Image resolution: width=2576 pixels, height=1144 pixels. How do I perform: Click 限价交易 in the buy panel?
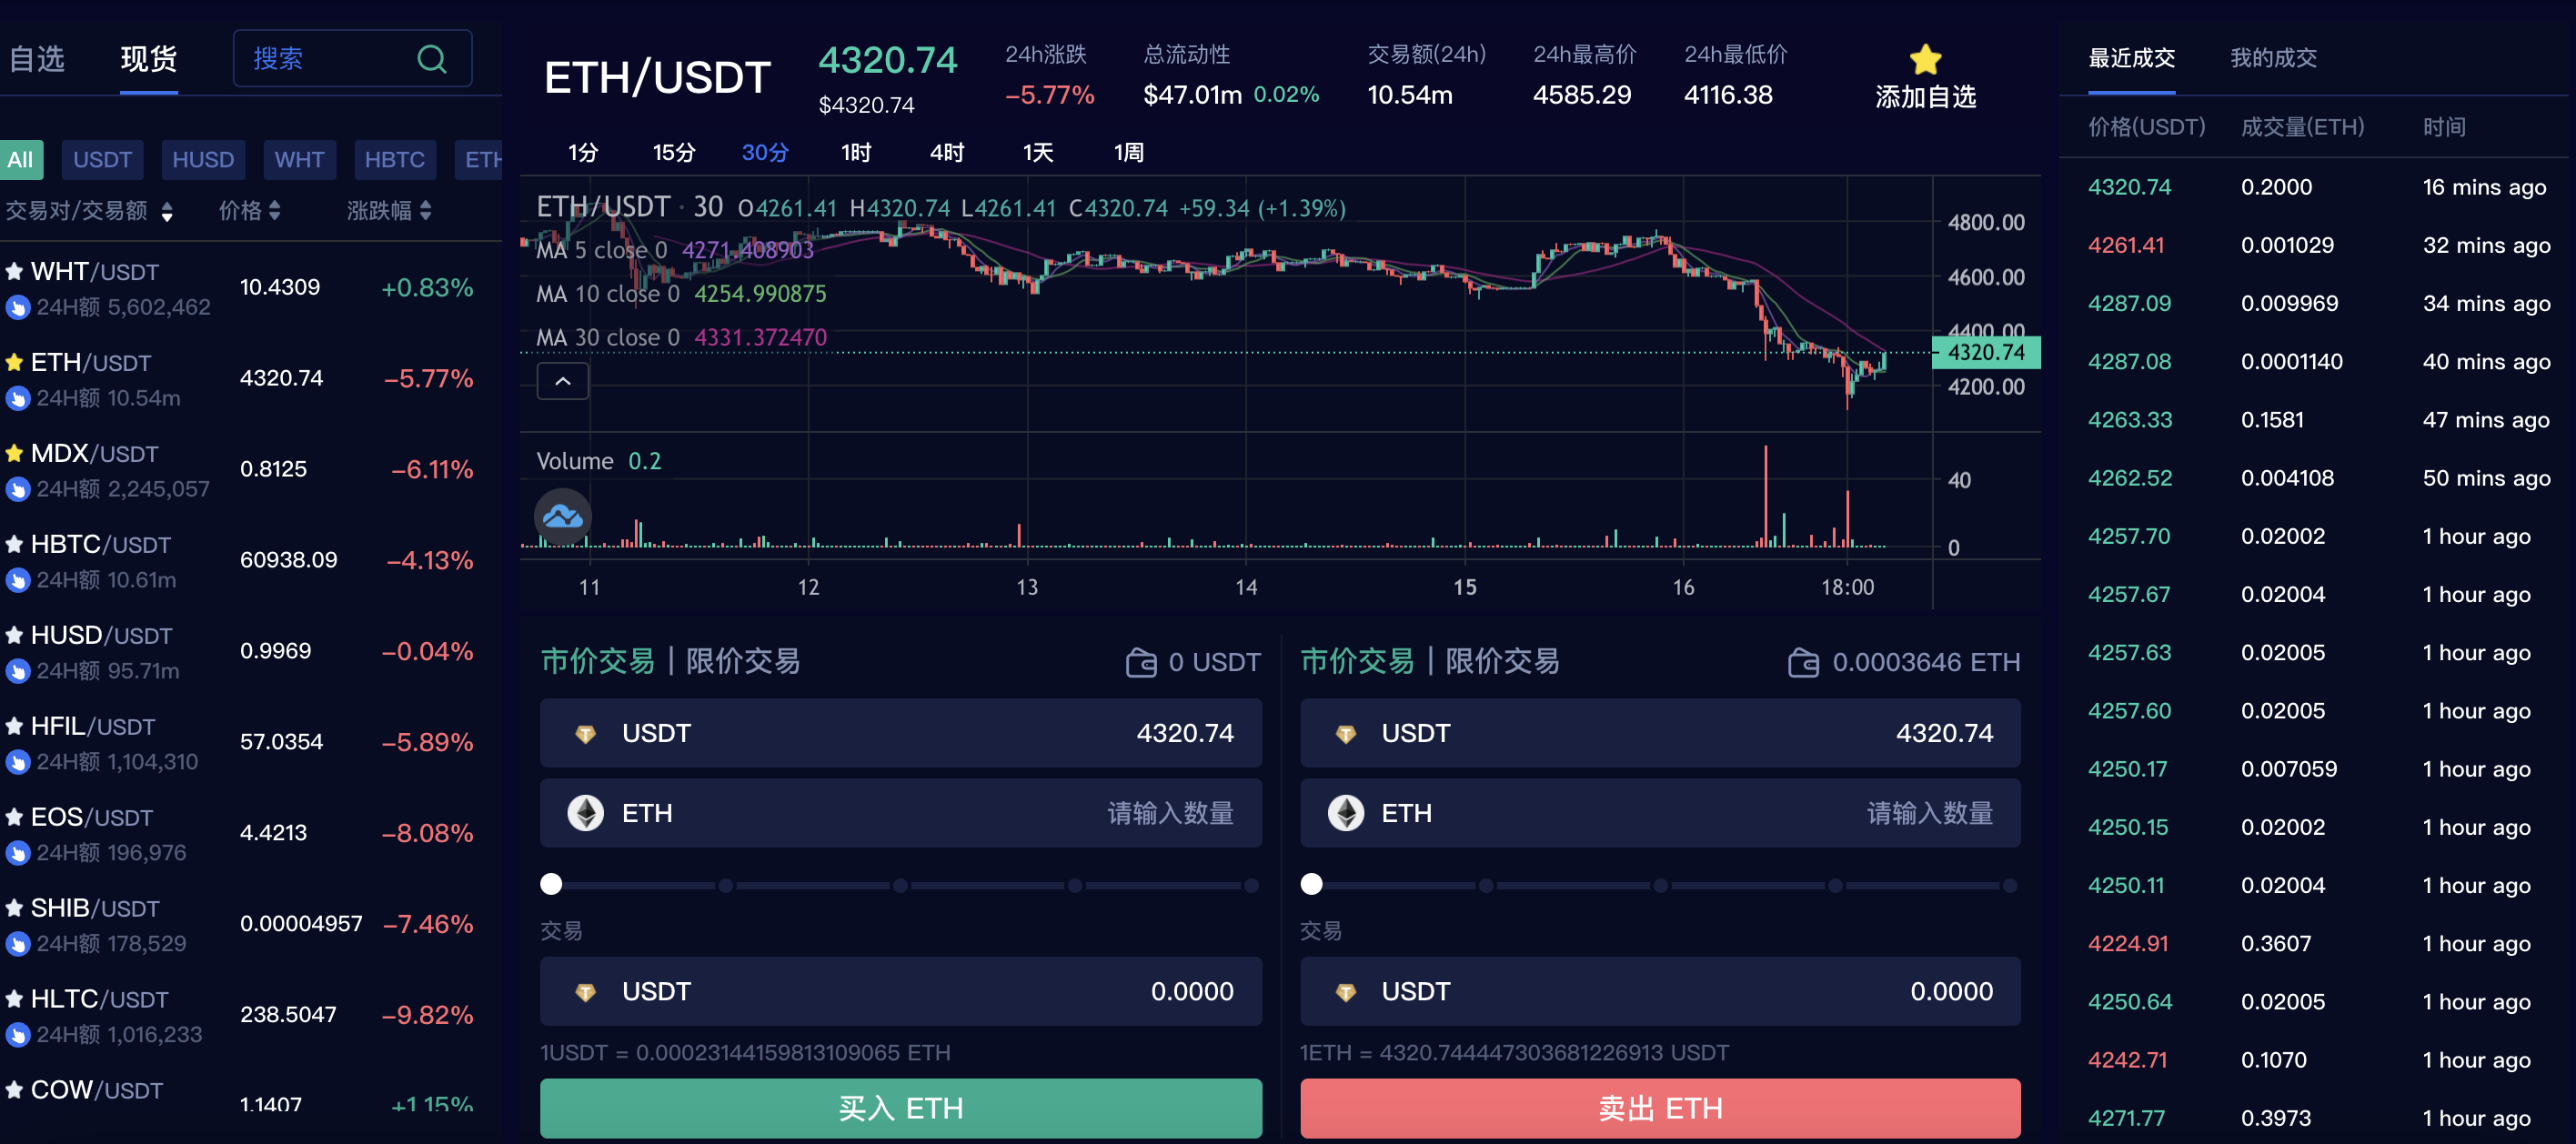point(743,661)
